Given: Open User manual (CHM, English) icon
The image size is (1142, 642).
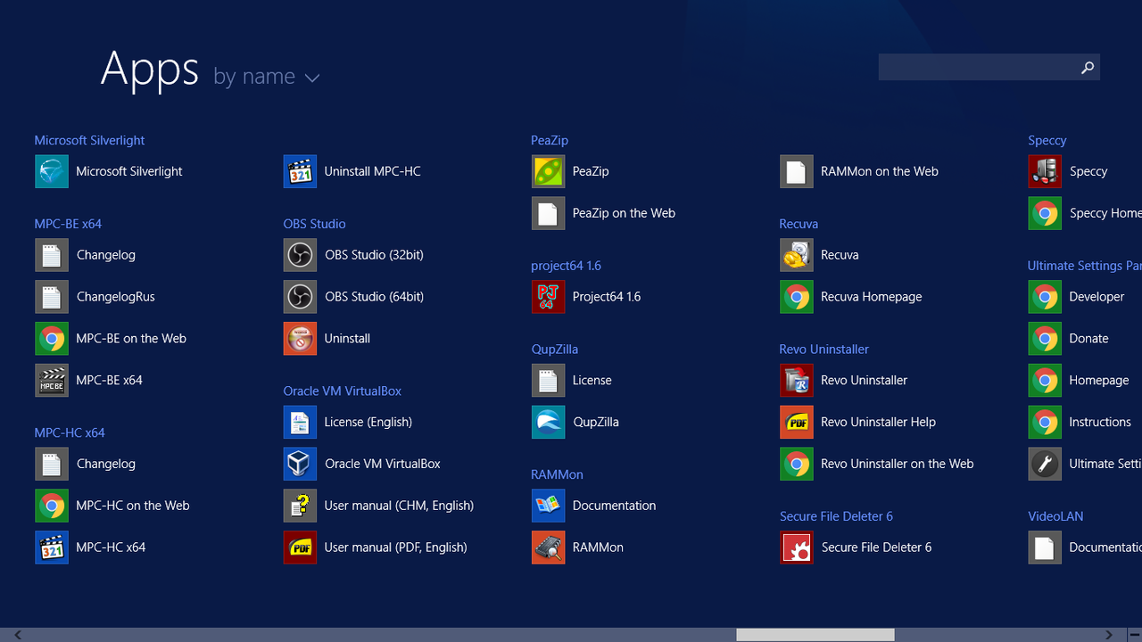Looking at the screenshot, I should pos(300,505).
